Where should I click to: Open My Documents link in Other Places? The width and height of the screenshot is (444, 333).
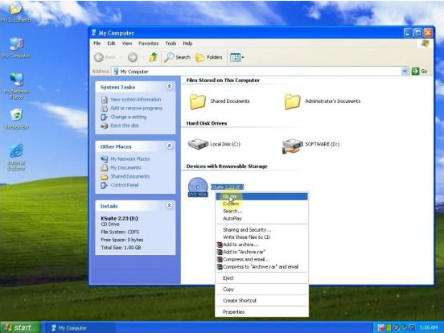pos(125,167)
